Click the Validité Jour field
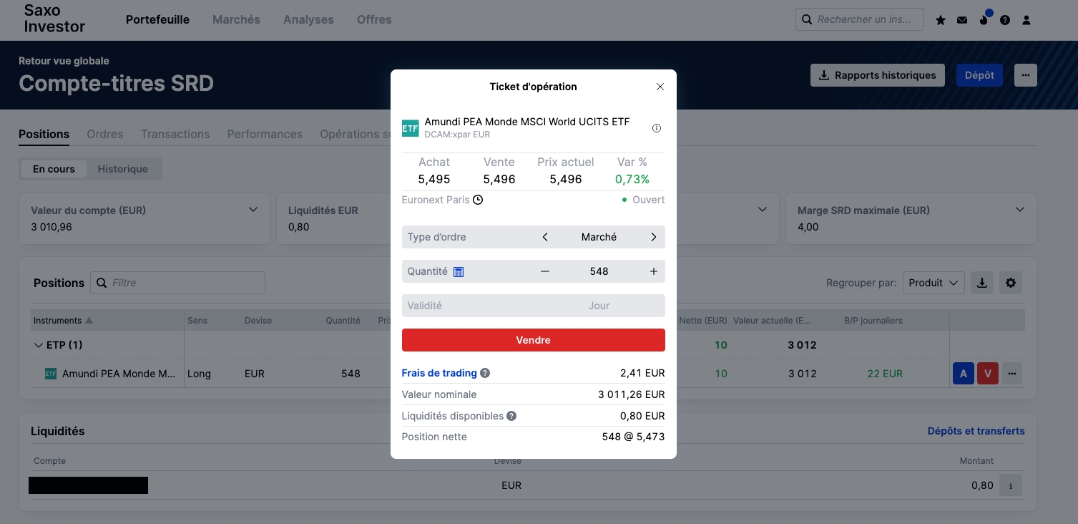1078x524 pixels. (534, 306)
